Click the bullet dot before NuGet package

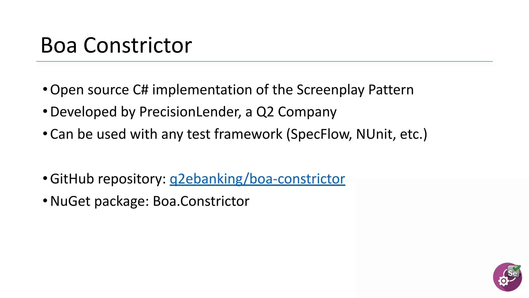45,201
